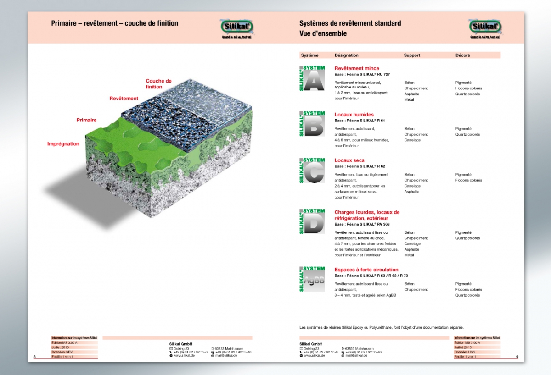
Task: Select the System B badge
Action: click(x=312, y=124)
